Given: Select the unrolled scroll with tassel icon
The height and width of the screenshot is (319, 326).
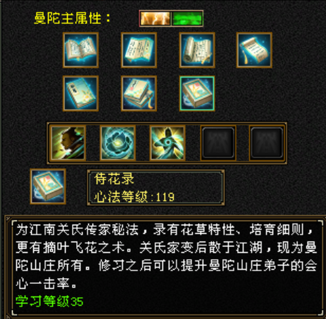Looking at the screenshot, I should (x=254, y=50).
